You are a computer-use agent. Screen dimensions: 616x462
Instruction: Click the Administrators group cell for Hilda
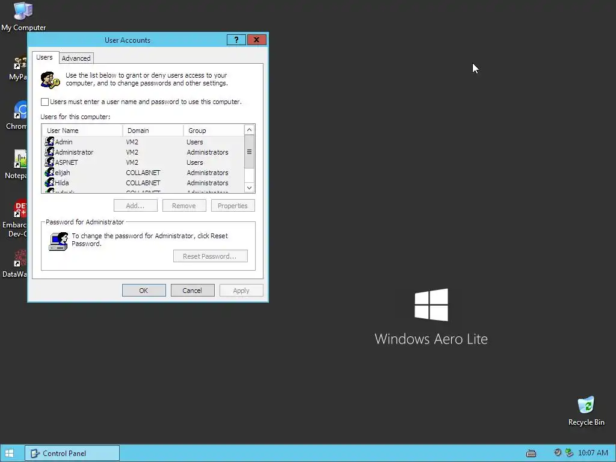point(208,183)
